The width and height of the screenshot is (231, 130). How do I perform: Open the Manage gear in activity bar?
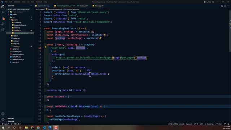[3, 120]
